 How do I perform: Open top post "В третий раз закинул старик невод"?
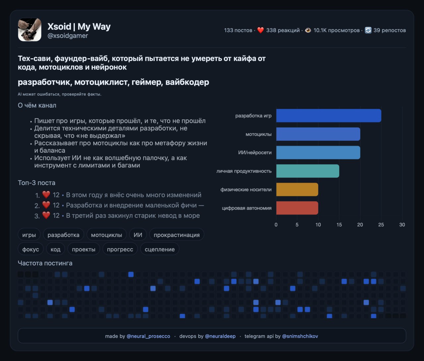pyautogui.click(x=133, y=216)
